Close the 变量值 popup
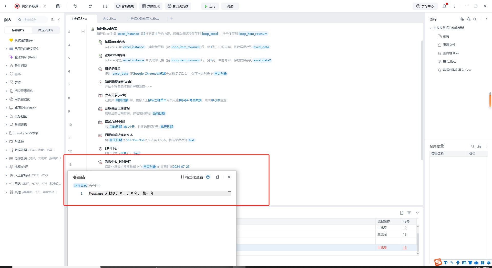This screenshot has height=268, width=492. pyautogui.click(x=229, y=177)
